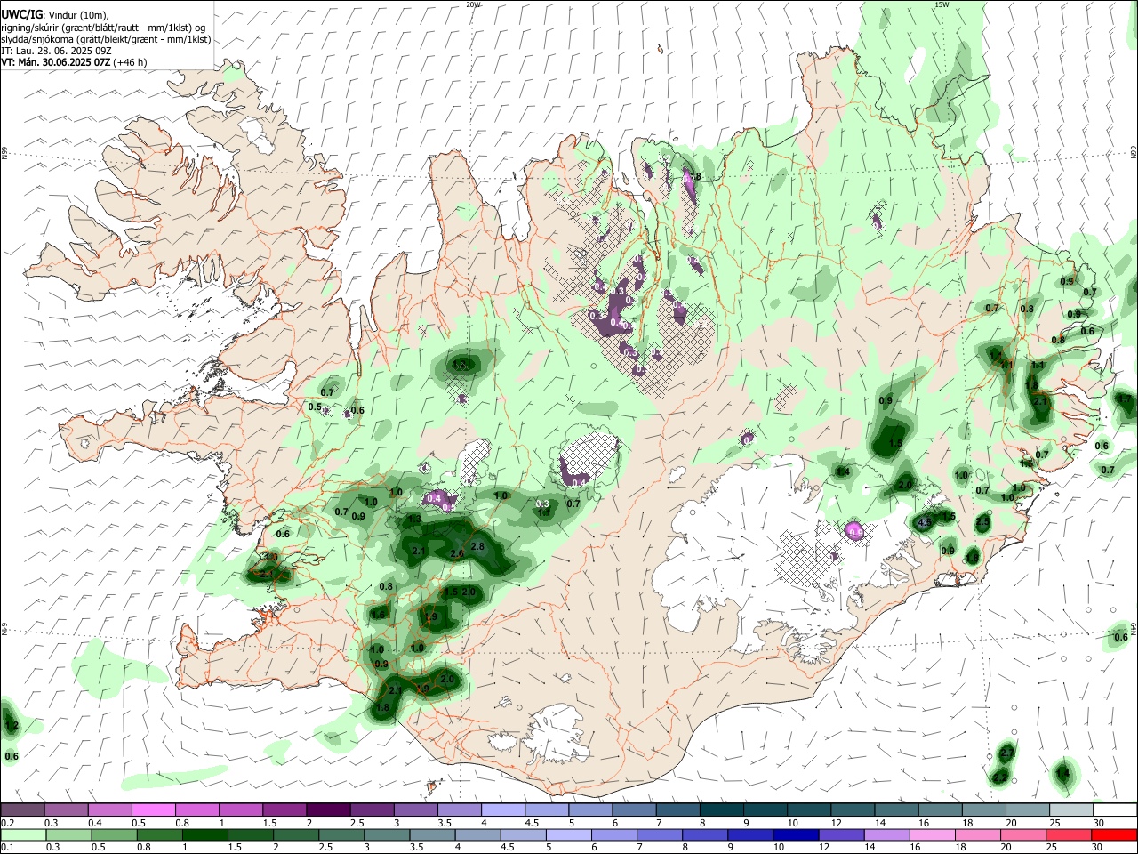
Task: Select the rain legend swatch between 7 and 8
Action: pos(659,834)
